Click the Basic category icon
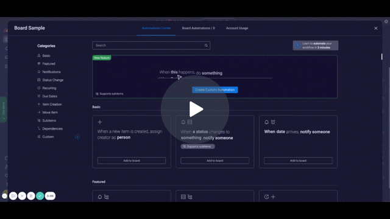 coord(39,55)
